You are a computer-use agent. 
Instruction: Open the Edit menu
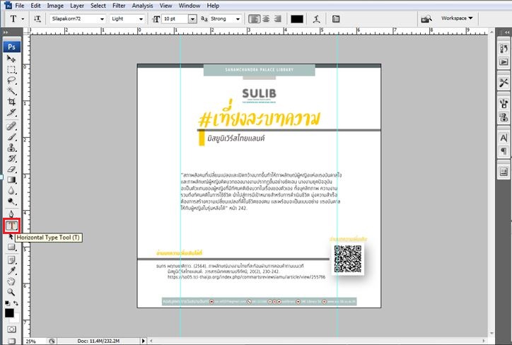(35, 6)
